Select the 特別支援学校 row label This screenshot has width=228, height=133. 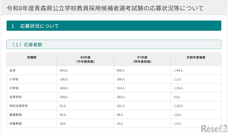(18, 106)
